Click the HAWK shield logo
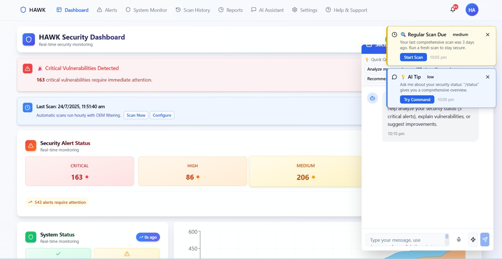Image resolution: width=502 pixels, height=259 pixels. coord(23,10)
